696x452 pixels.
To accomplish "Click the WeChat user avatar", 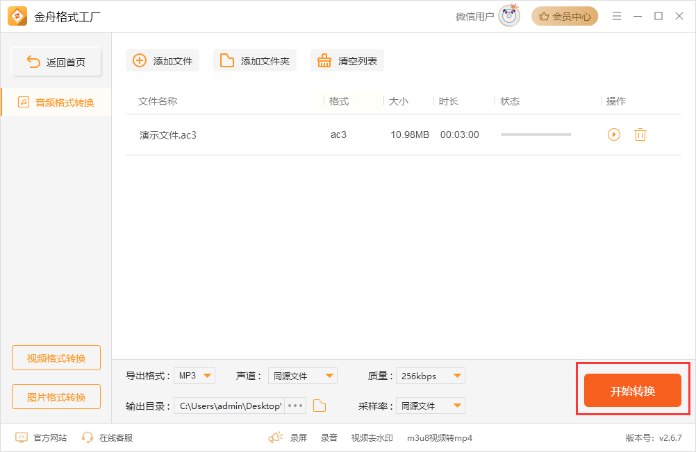I will click(x=509, y=16).
